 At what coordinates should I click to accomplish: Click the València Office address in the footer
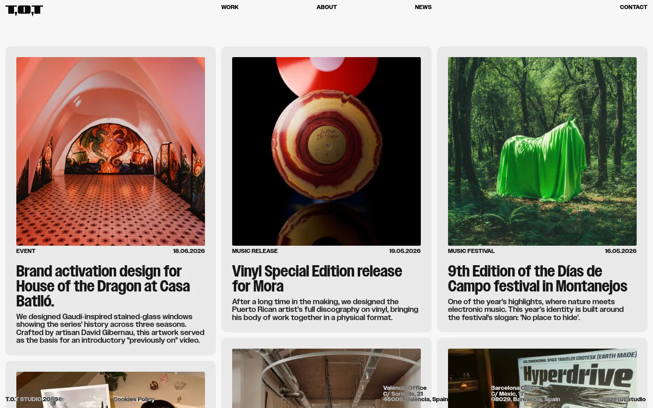pos(415,393)
